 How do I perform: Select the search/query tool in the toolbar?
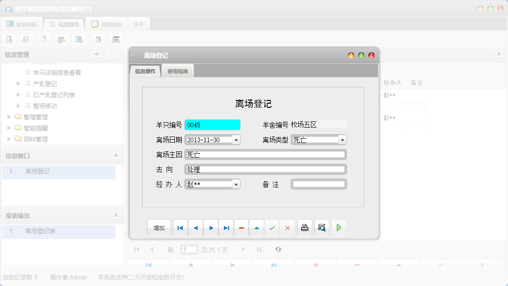9,39
